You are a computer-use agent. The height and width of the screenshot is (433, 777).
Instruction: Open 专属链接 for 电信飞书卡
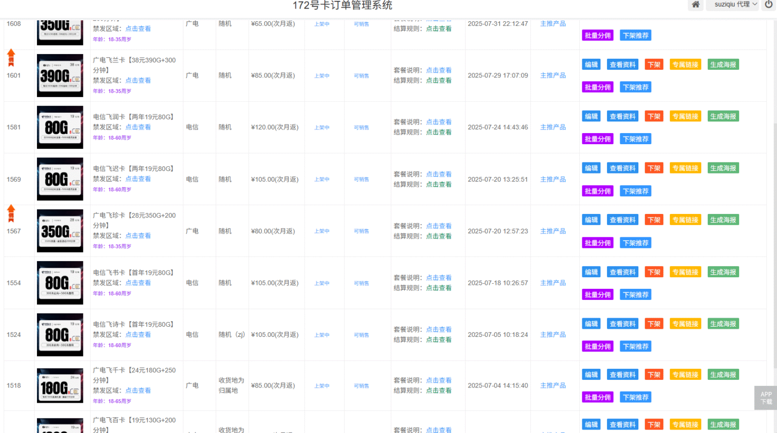[685, 272]
